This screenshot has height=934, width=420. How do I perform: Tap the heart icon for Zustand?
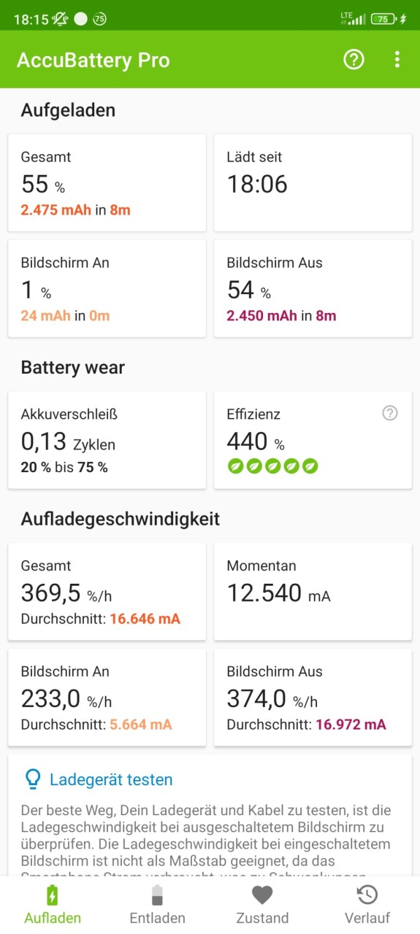pyautogui.click(x=262, y=895)
